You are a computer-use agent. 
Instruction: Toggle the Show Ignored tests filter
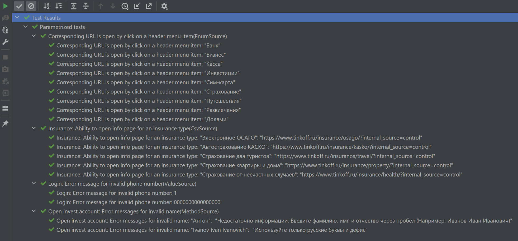click(x=31, y=6)
